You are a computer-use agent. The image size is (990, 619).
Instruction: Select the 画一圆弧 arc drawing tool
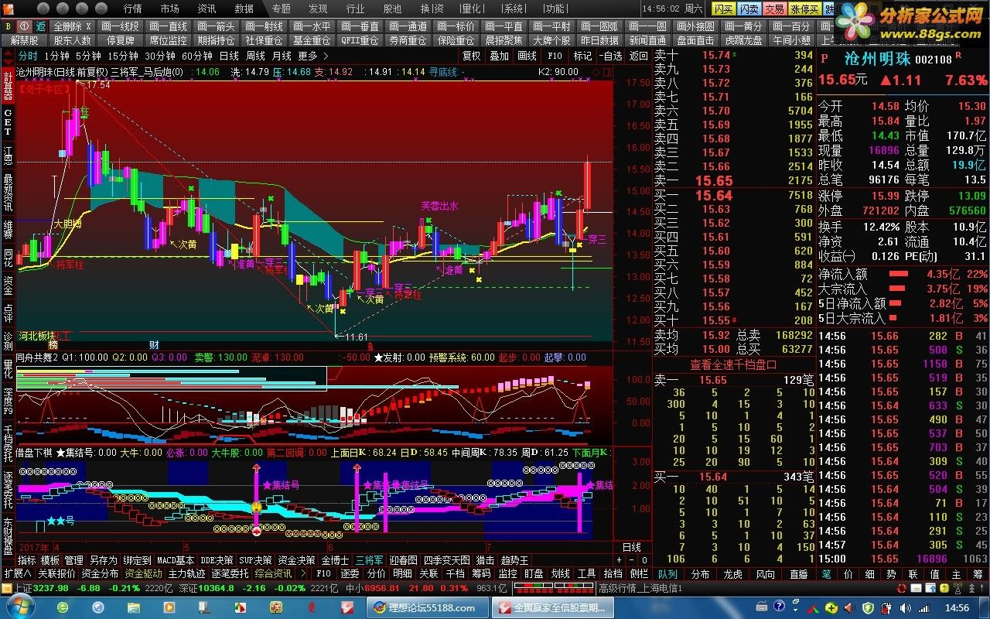(x=599, y=26)
